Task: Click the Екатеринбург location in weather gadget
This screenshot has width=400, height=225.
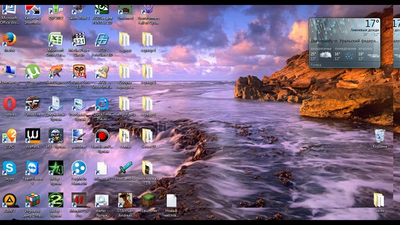Action: pos(344,41)
